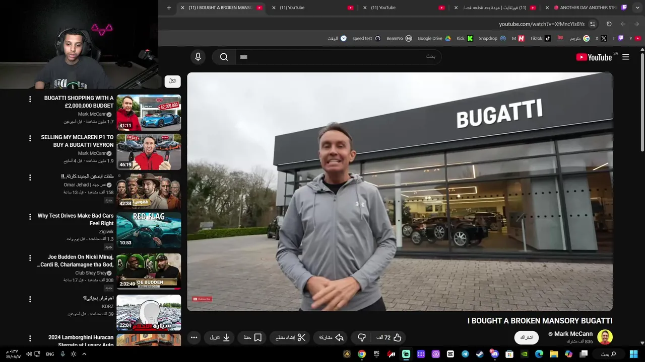Switch input language ENG indicator

click(x=50, y=354)
